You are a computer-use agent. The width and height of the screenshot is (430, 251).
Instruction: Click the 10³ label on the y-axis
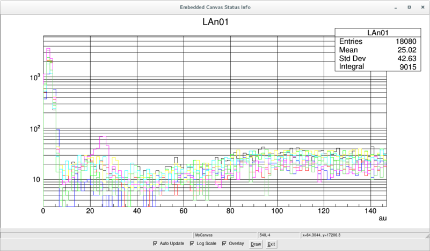pos(35,78)
